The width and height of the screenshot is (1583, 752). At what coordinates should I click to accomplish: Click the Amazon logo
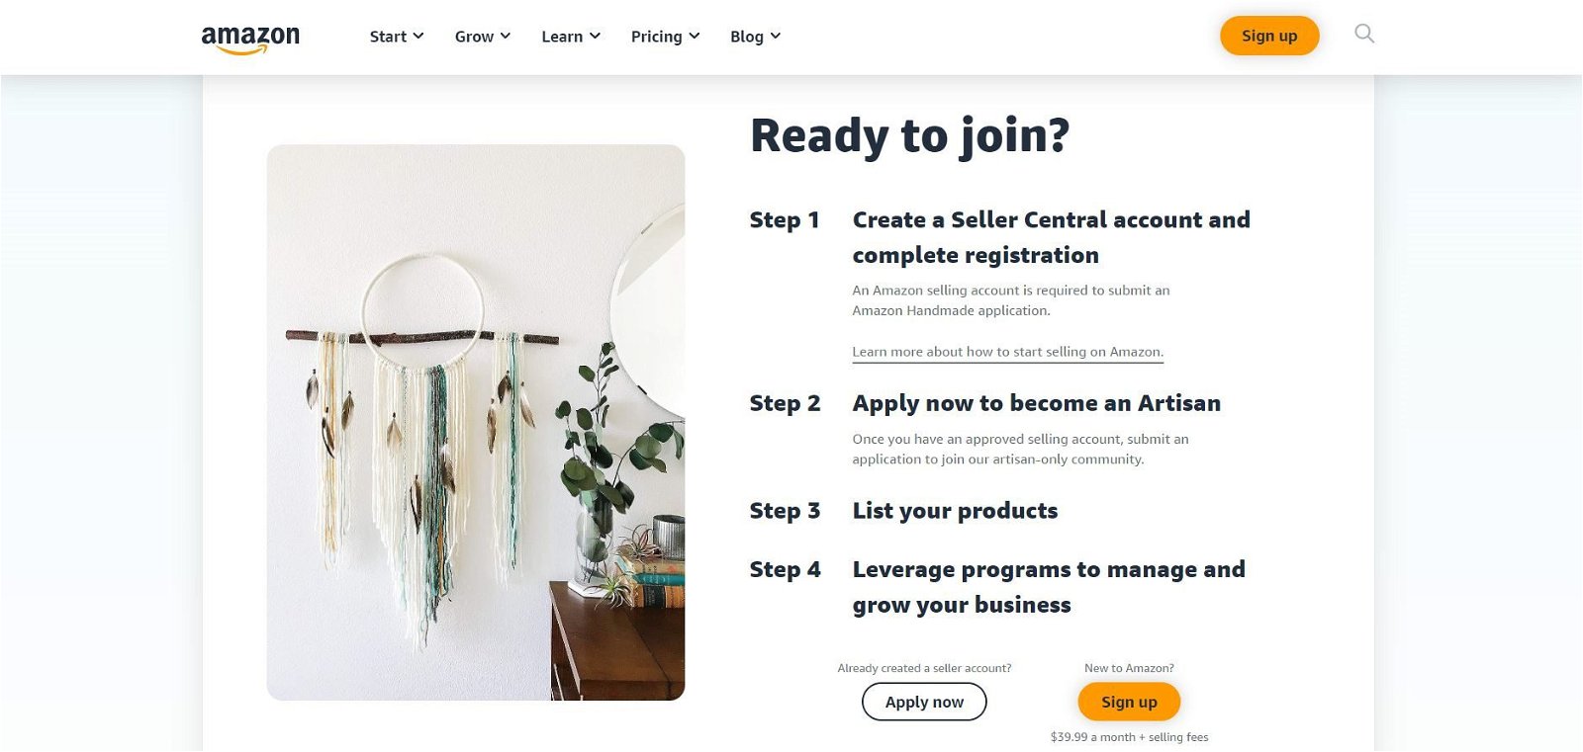click(250, 39)
